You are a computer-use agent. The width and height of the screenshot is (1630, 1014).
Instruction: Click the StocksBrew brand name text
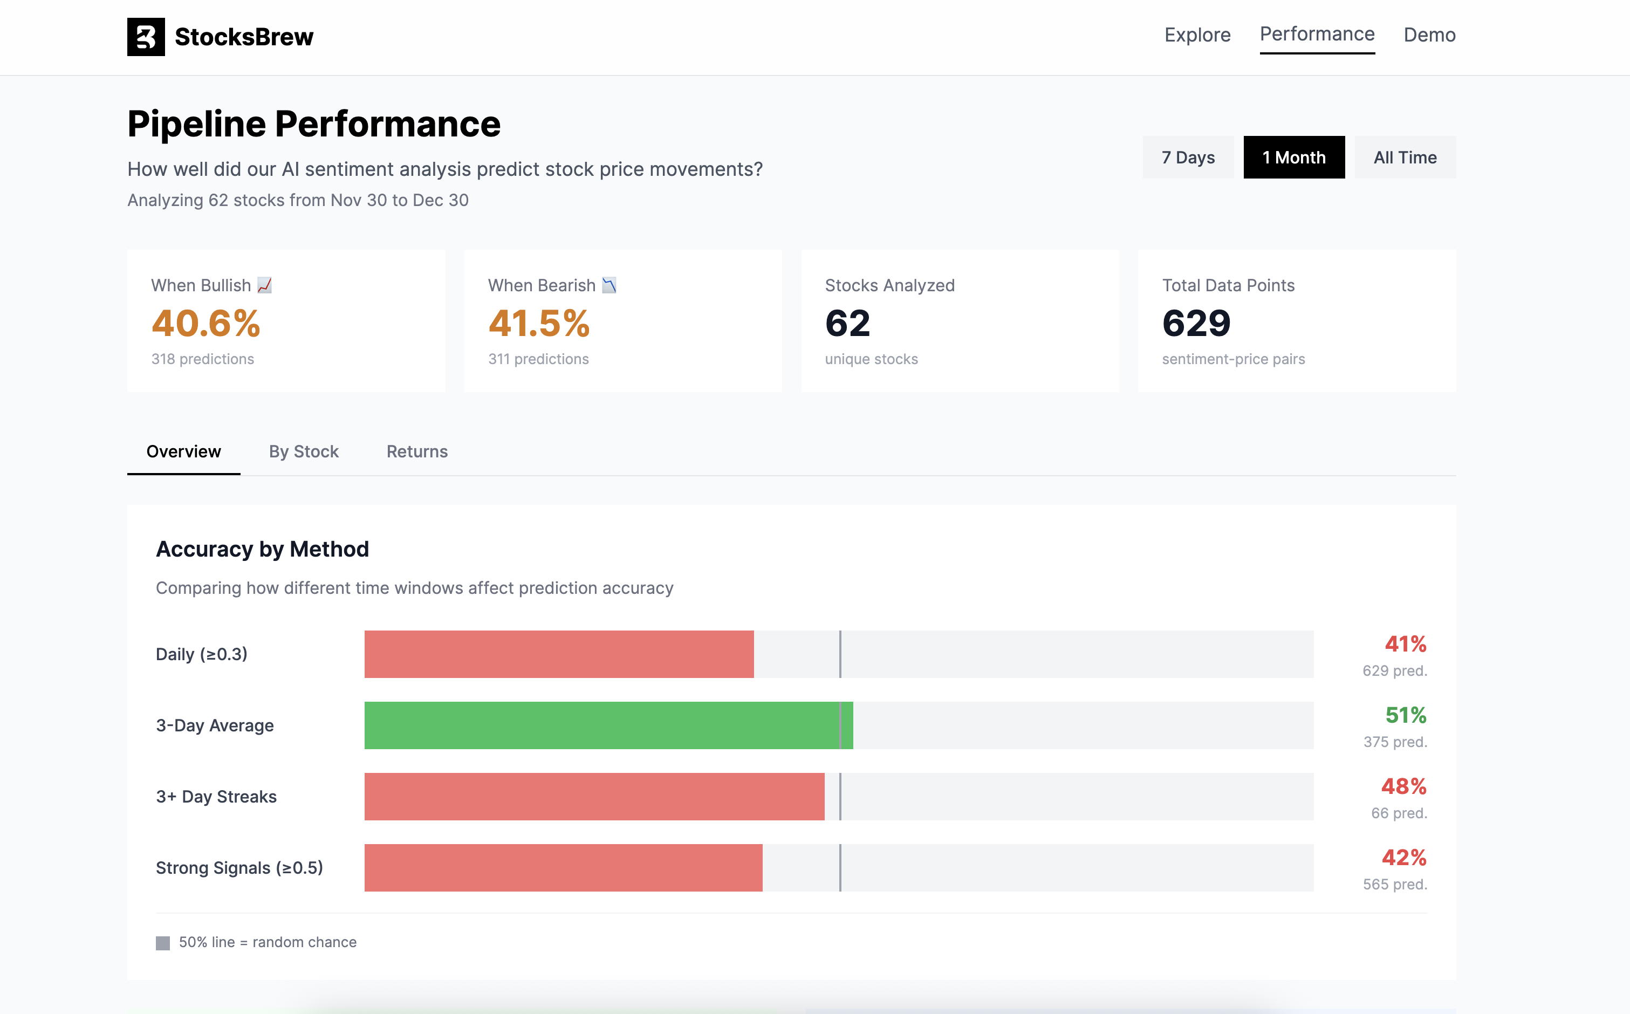(x=244, y=37)
